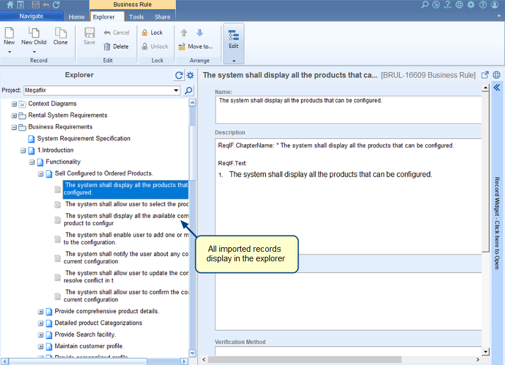Collapse the Functionality node
The width and height of the screenshot is (505, 365).
pos(32,162)
